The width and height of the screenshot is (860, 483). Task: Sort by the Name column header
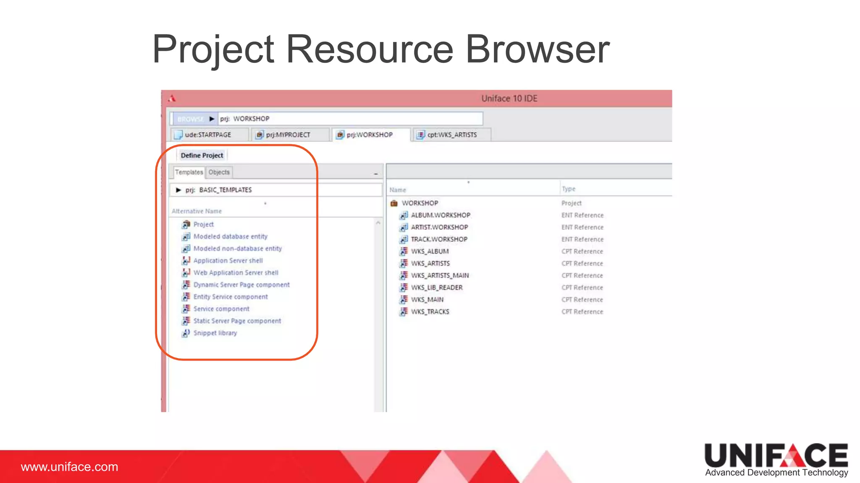pos(398,190)
